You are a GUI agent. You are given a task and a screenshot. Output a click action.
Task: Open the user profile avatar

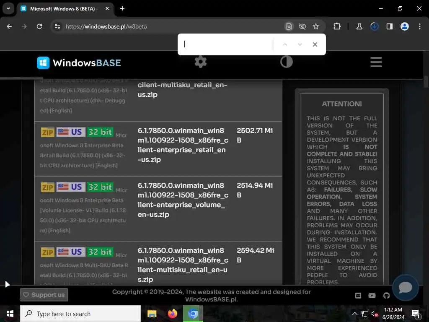405,26
